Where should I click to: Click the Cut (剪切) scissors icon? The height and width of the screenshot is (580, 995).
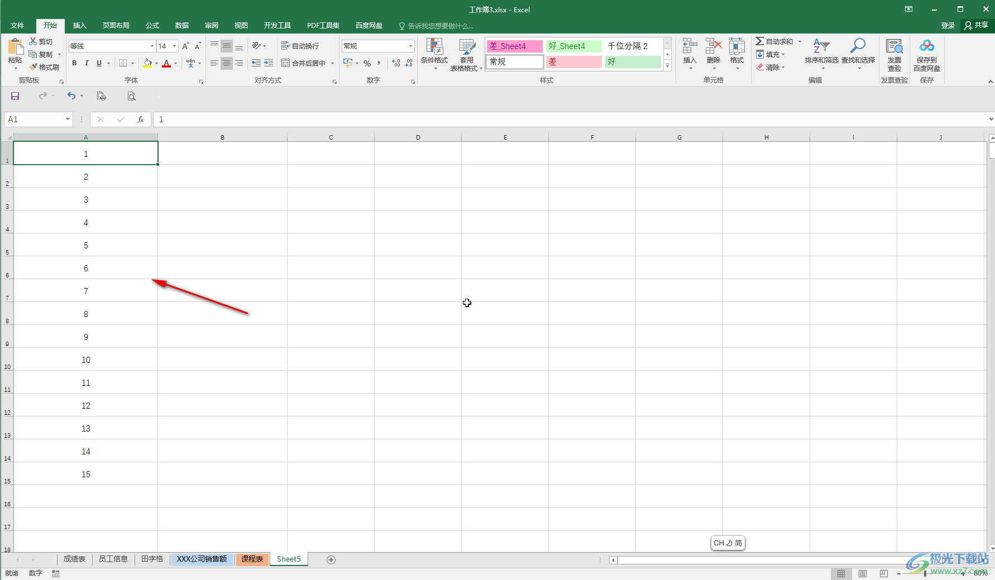coord(33,41)
